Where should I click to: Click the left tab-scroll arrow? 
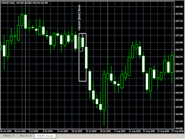[178, 136]
